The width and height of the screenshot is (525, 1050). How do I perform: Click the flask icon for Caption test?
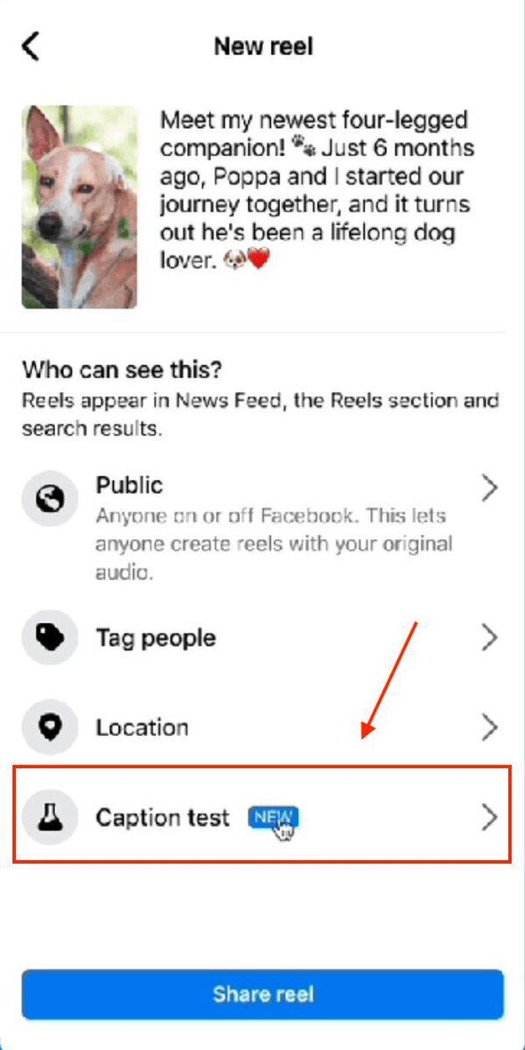tap(51, 817)
